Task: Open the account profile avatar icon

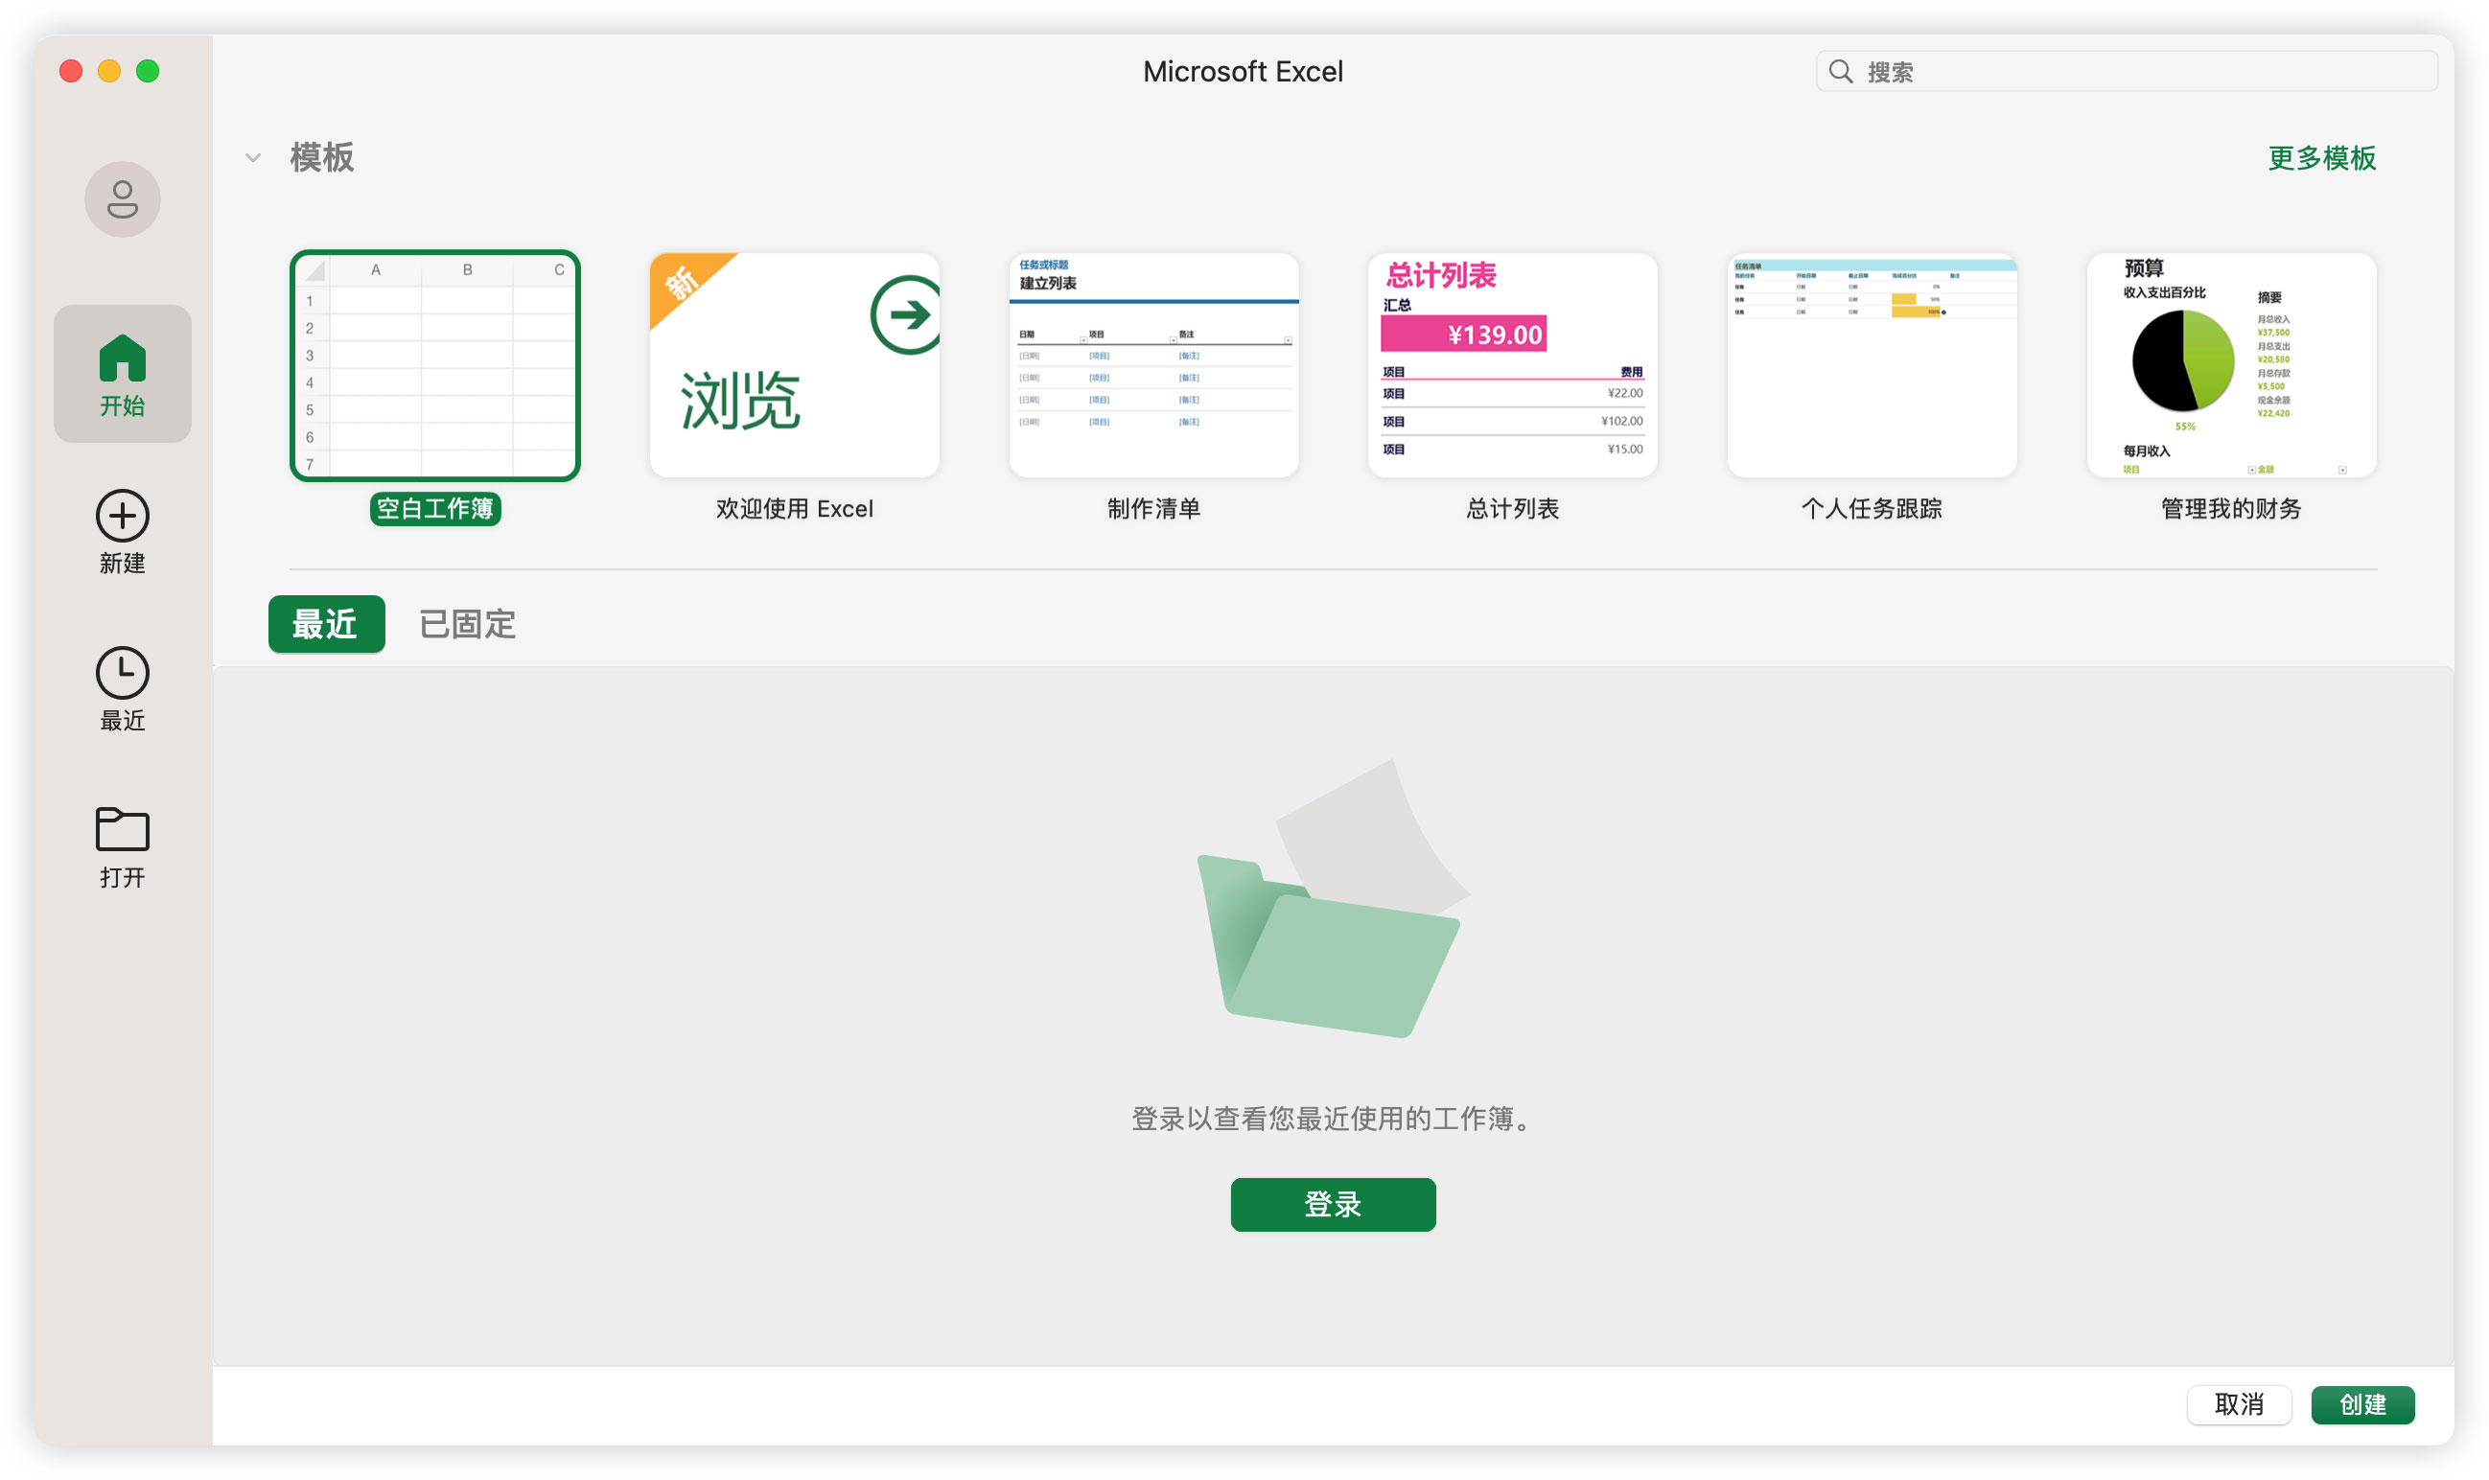Action: (122, 198)
